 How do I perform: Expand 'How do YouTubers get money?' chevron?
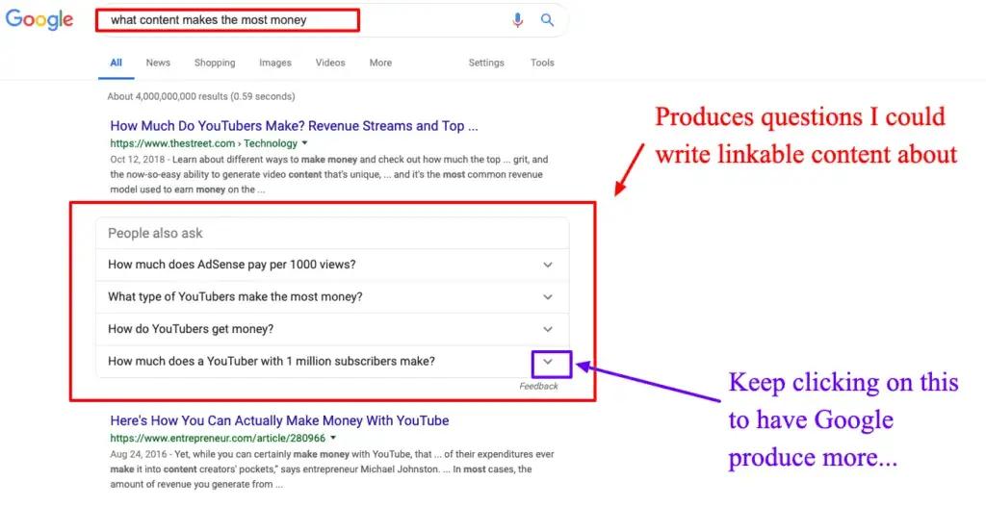[548, 329]
